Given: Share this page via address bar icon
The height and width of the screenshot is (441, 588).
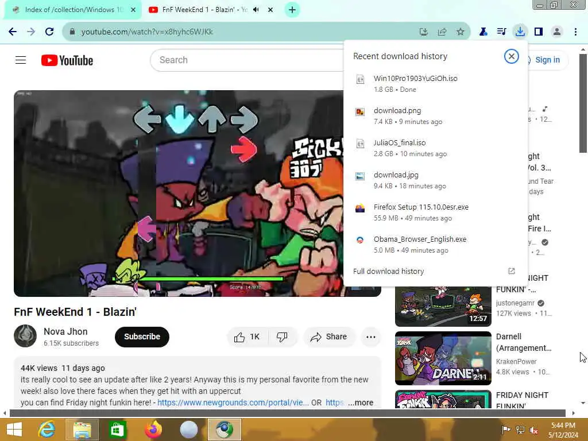Looking at the screenshot, I should point(442,32).
